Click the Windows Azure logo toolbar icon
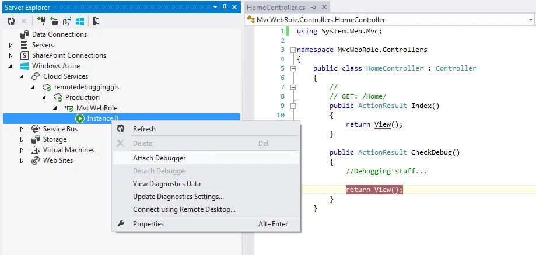Image resolution: width=536 pixels, height=255 pixels. [80, 21]
